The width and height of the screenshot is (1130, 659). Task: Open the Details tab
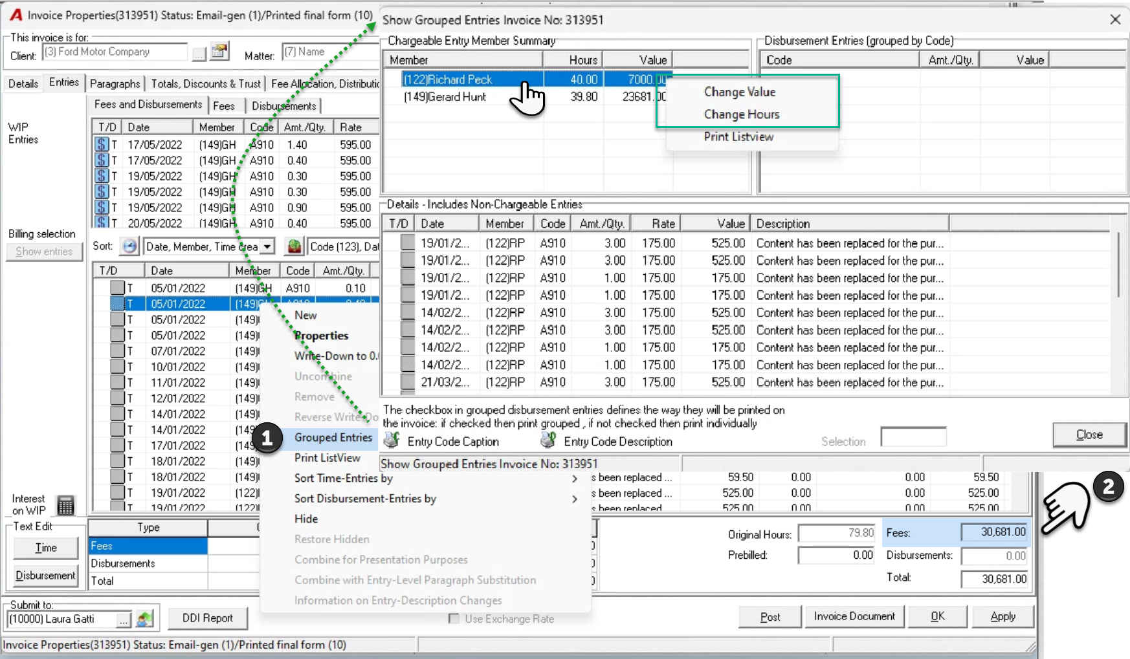coord(23,83)
